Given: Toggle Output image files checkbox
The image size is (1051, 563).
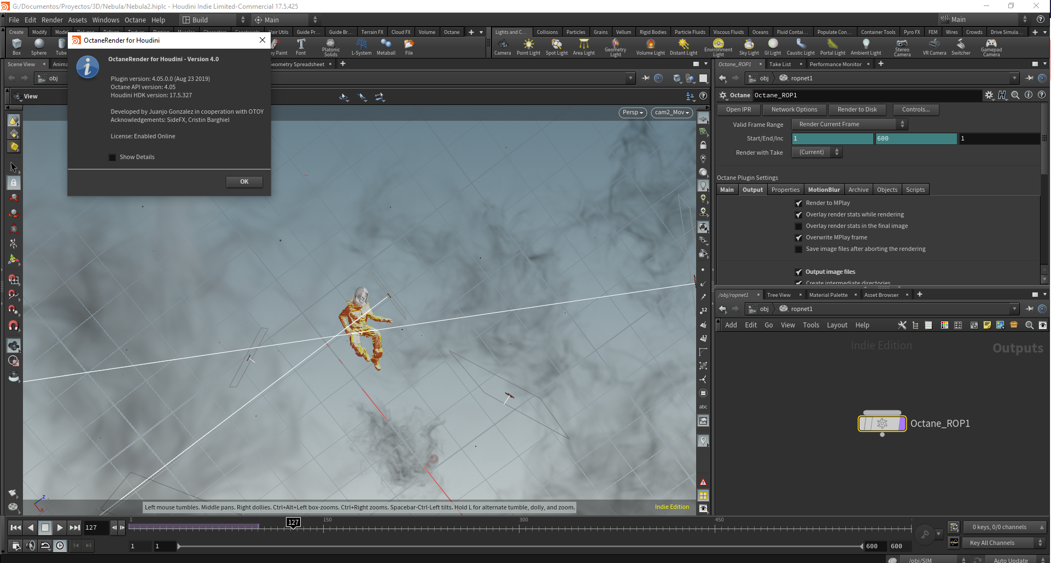Looking at the screenshot, I should tap(798, 272).
